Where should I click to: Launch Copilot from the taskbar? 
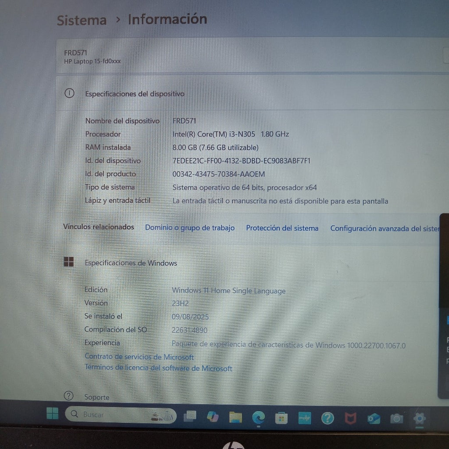213,417
